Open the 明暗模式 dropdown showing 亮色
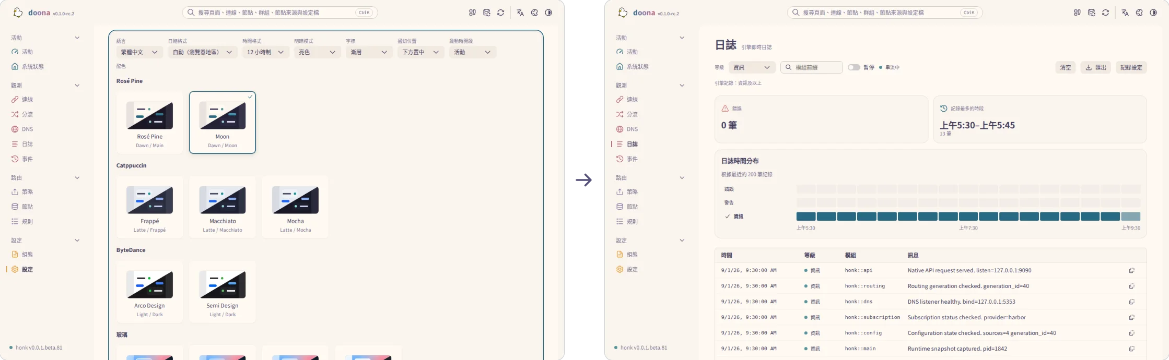The image size is (1169, 360). tap(318, 52)
